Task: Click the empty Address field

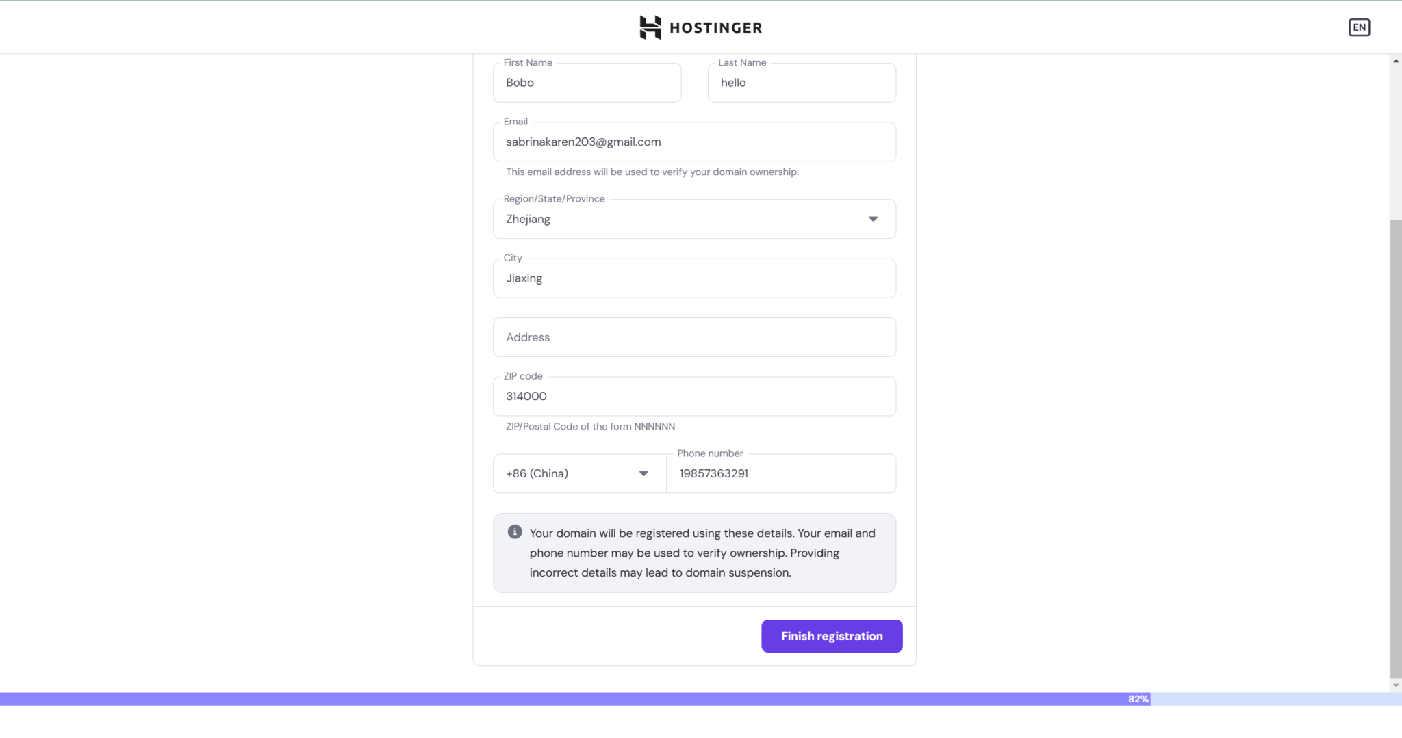Action: pos(693,337)
